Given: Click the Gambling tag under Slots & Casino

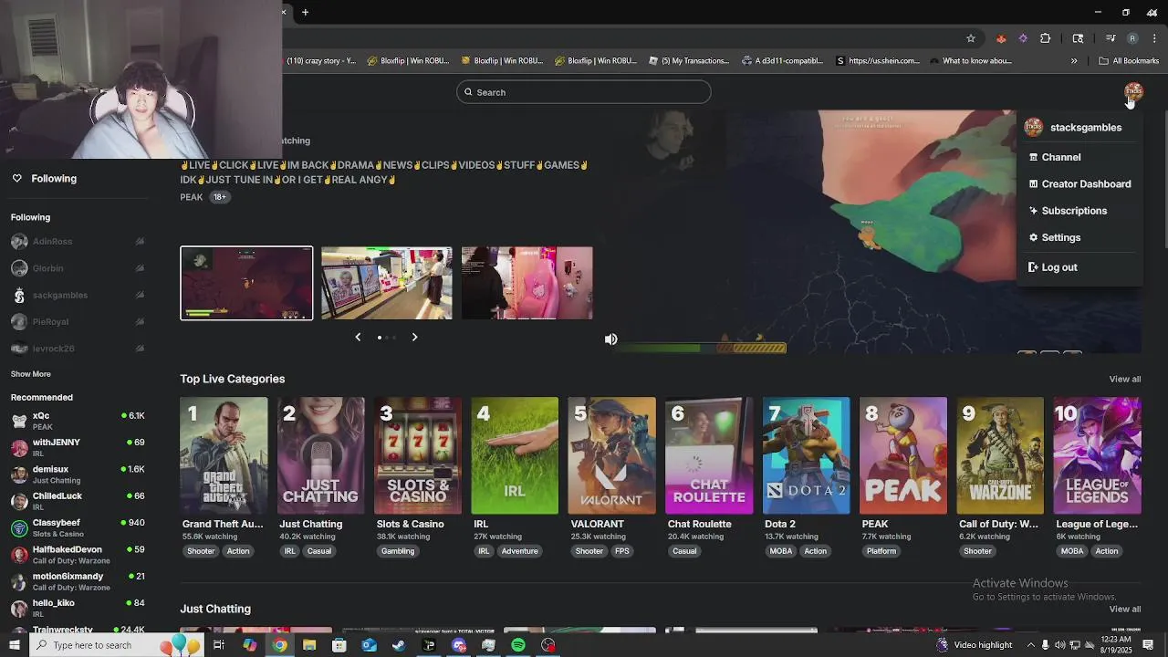Looking at the screenshot, I should pyautogui.click(x=398, y=551).
